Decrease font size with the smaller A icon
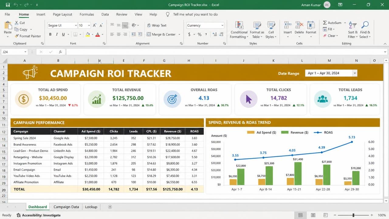 (101, 26)
